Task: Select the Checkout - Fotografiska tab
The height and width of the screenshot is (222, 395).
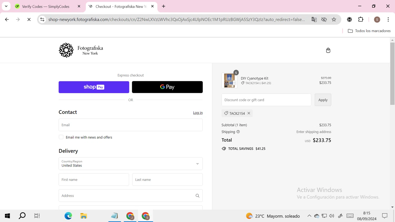Action: (x=121, y=6)
